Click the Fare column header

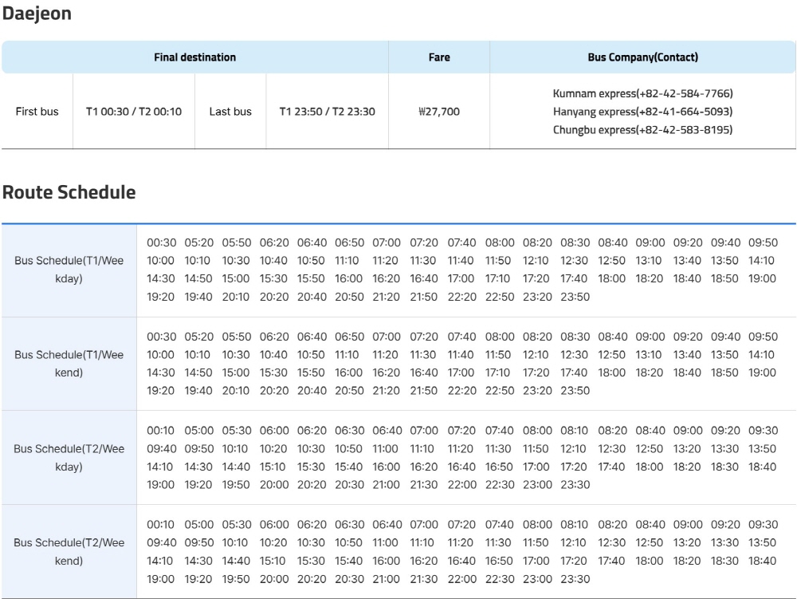pyautogui.click(x=438, y=57)
